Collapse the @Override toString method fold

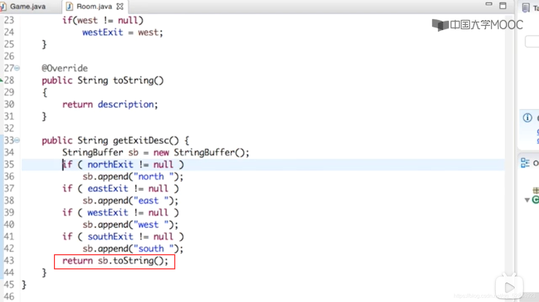(17, 68)
